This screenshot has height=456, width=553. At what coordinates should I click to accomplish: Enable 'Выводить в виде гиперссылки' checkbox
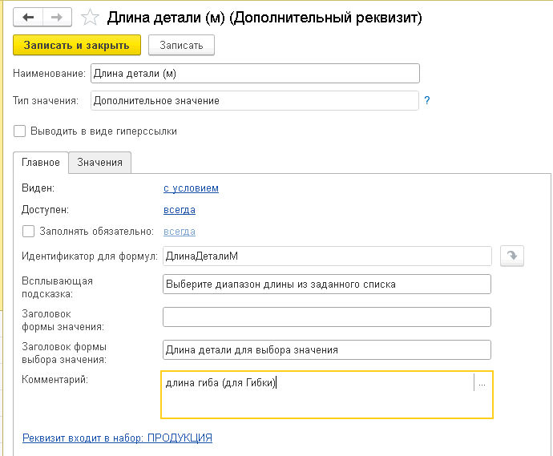point(20,131)
